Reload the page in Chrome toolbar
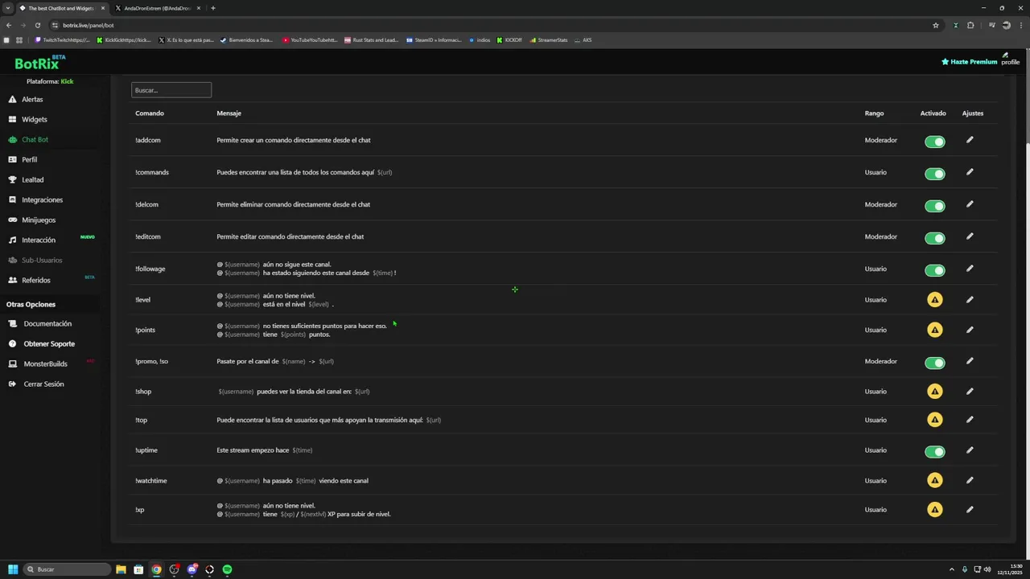 [37, 25]
